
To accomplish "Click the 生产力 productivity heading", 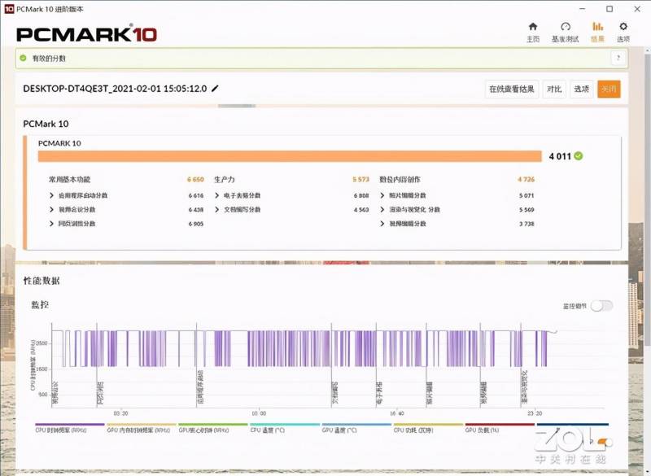I will 225,180.
